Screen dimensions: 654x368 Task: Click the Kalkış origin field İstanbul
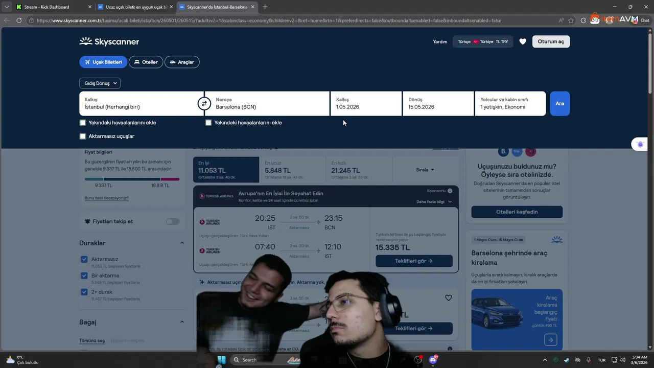click(x=142, y=104)
